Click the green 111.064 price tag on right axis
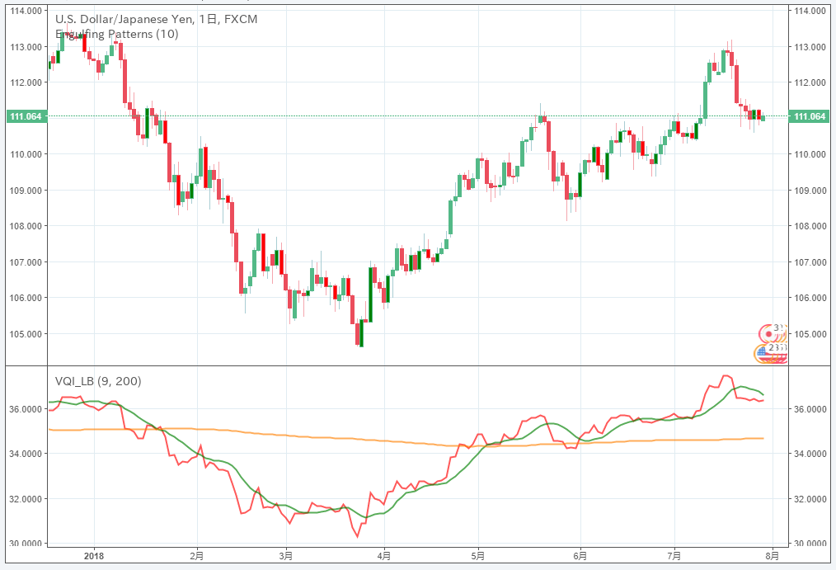 pos(809,117)
